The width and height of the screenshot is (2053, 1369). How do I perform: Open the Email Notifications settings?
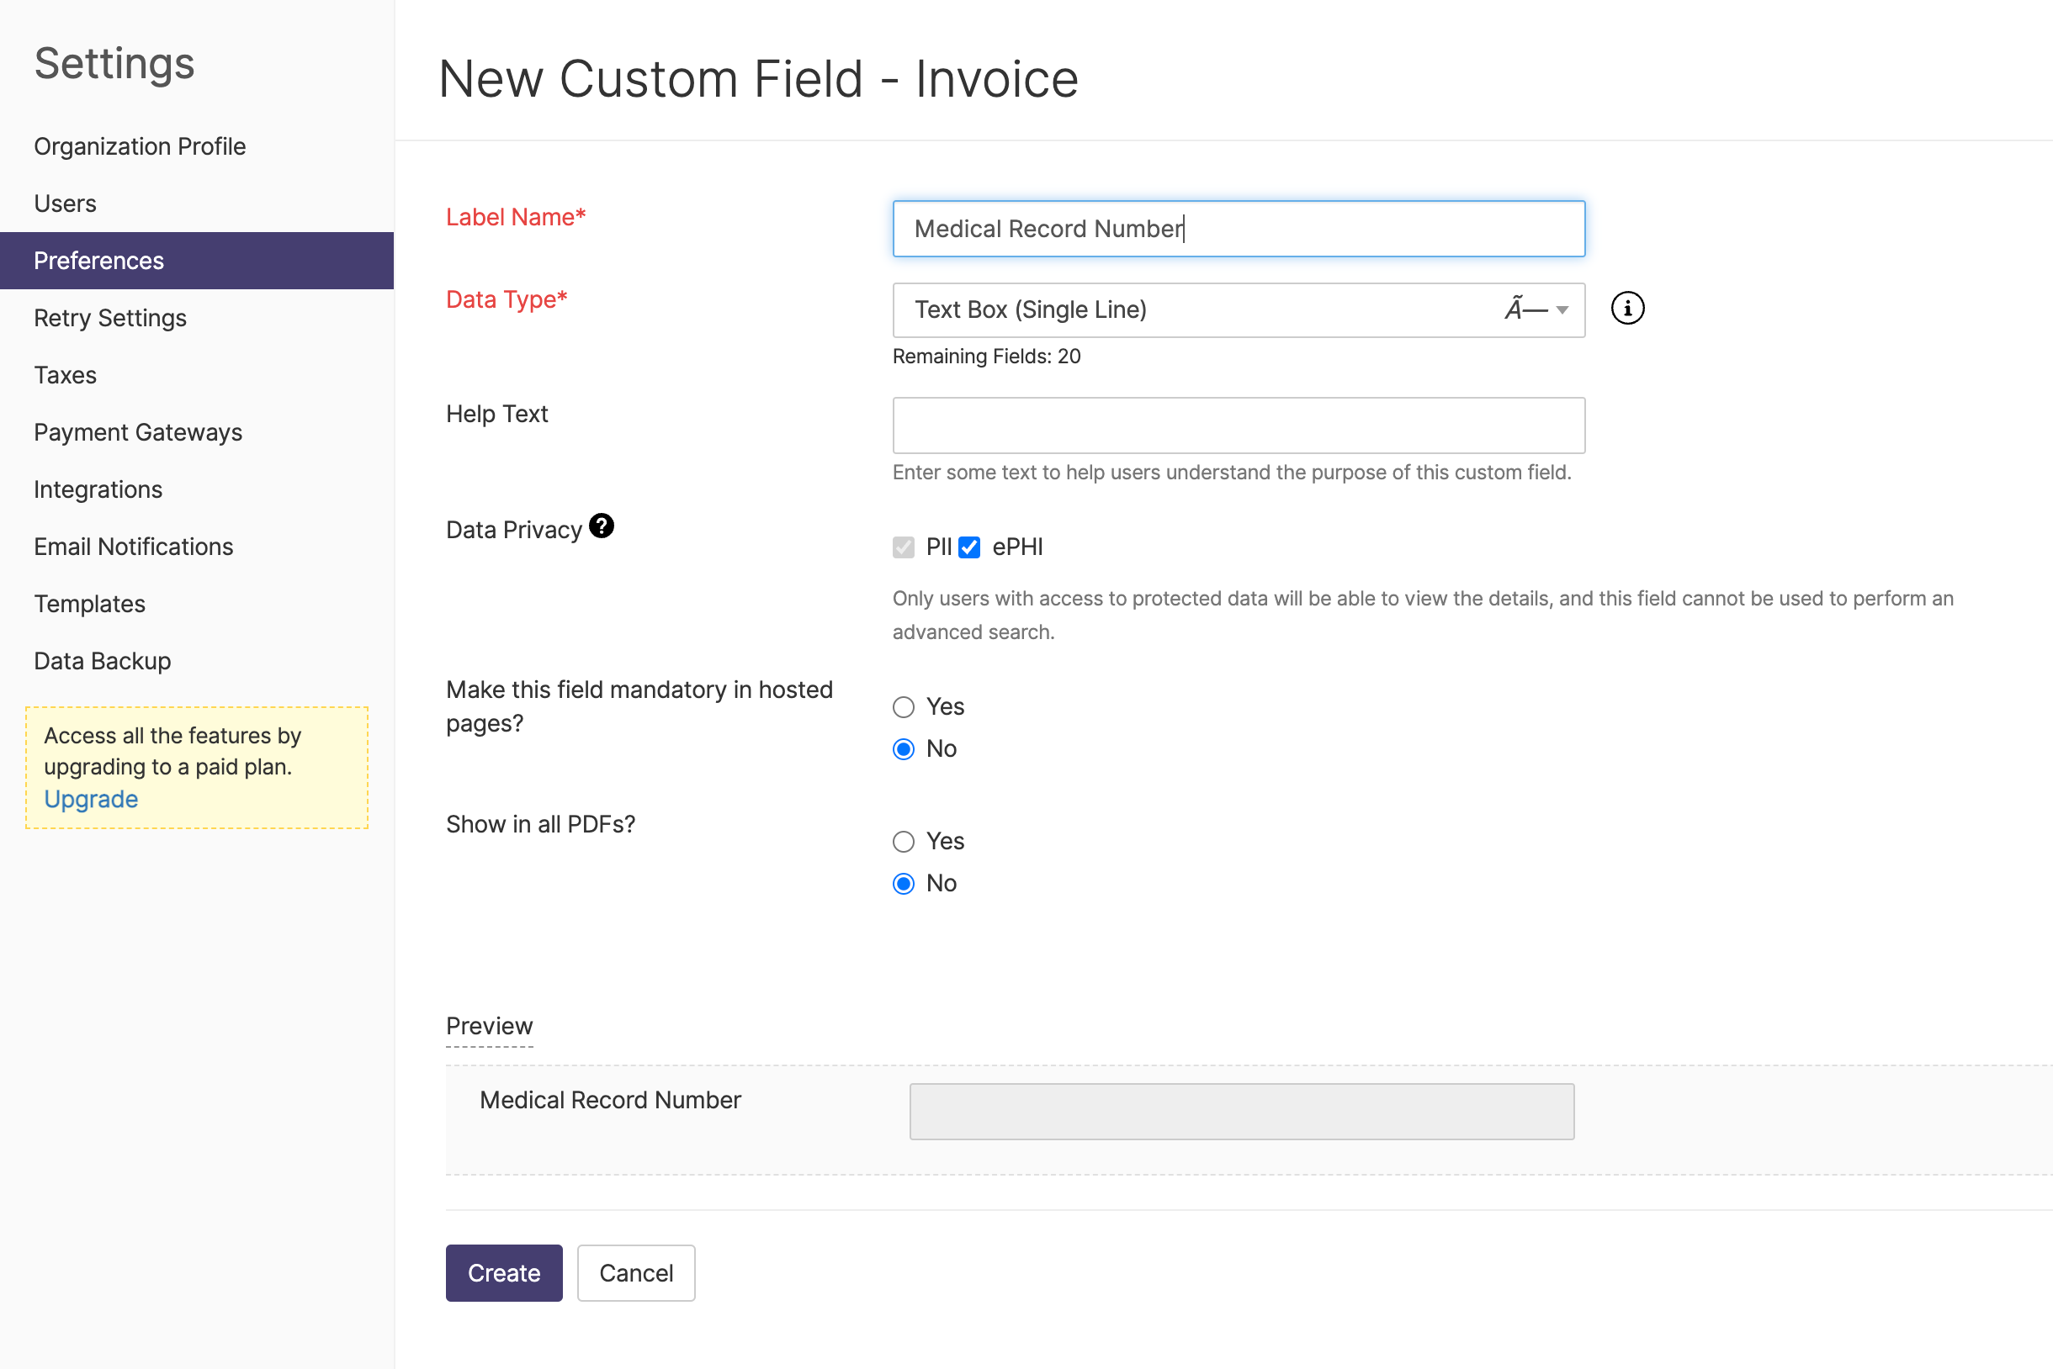tap(133, 547)
